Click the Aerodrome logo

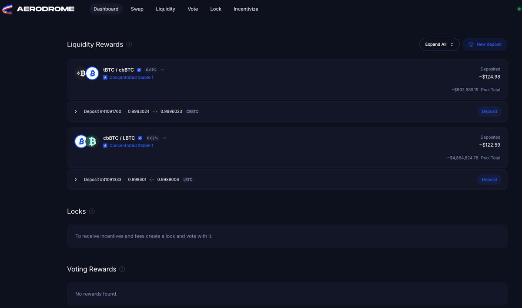pos(39,9)
